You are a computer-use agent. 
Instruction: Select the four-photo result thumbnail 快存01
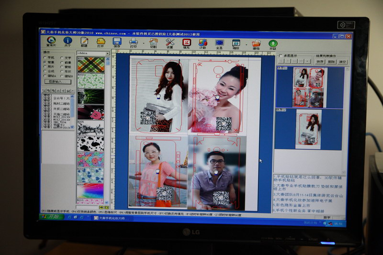click(x=309, y=88)
